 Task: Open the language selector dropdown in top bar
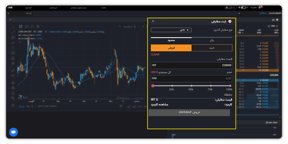[231, 8]
